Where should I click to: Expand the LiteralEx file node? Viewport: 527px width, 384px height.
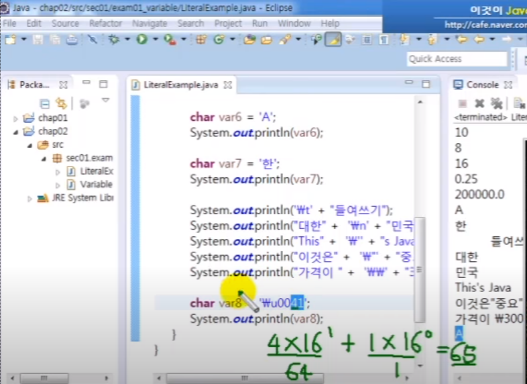pyautogui.click(x=58, y=172)
